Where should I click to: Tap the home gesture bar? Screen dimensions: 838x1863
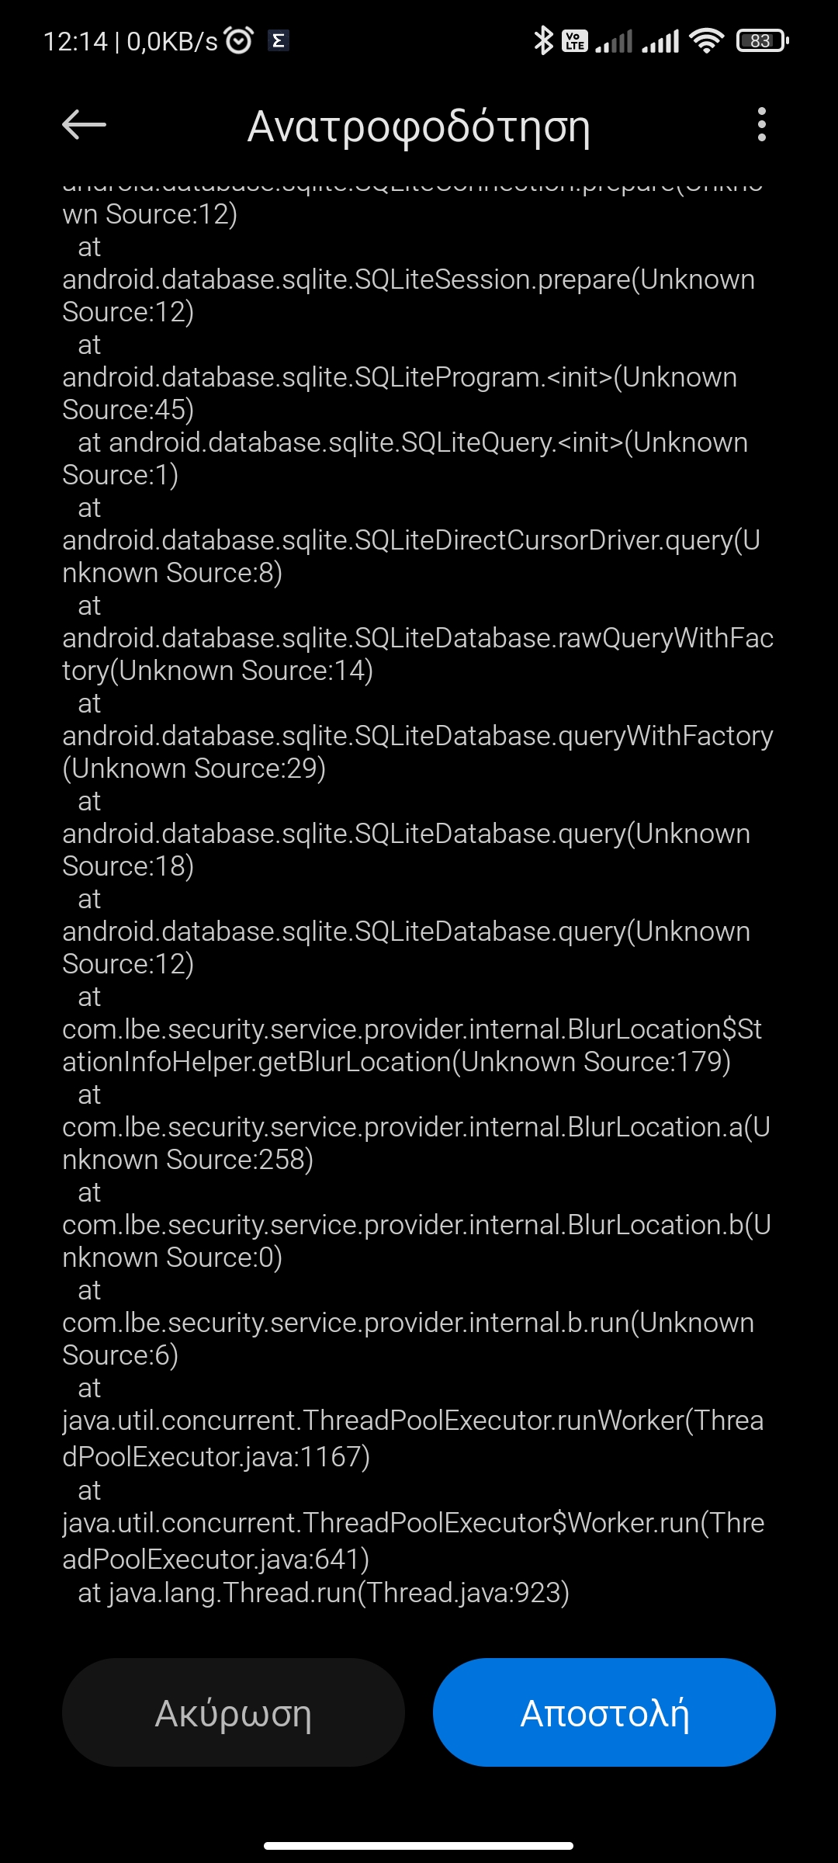419,1845
